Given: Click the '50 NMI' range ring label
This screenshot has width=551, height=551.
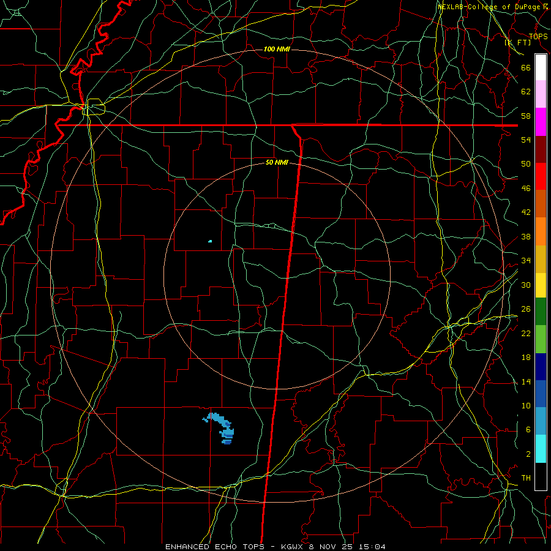Looking at the screenshot, I should click(x=277, y=162).
